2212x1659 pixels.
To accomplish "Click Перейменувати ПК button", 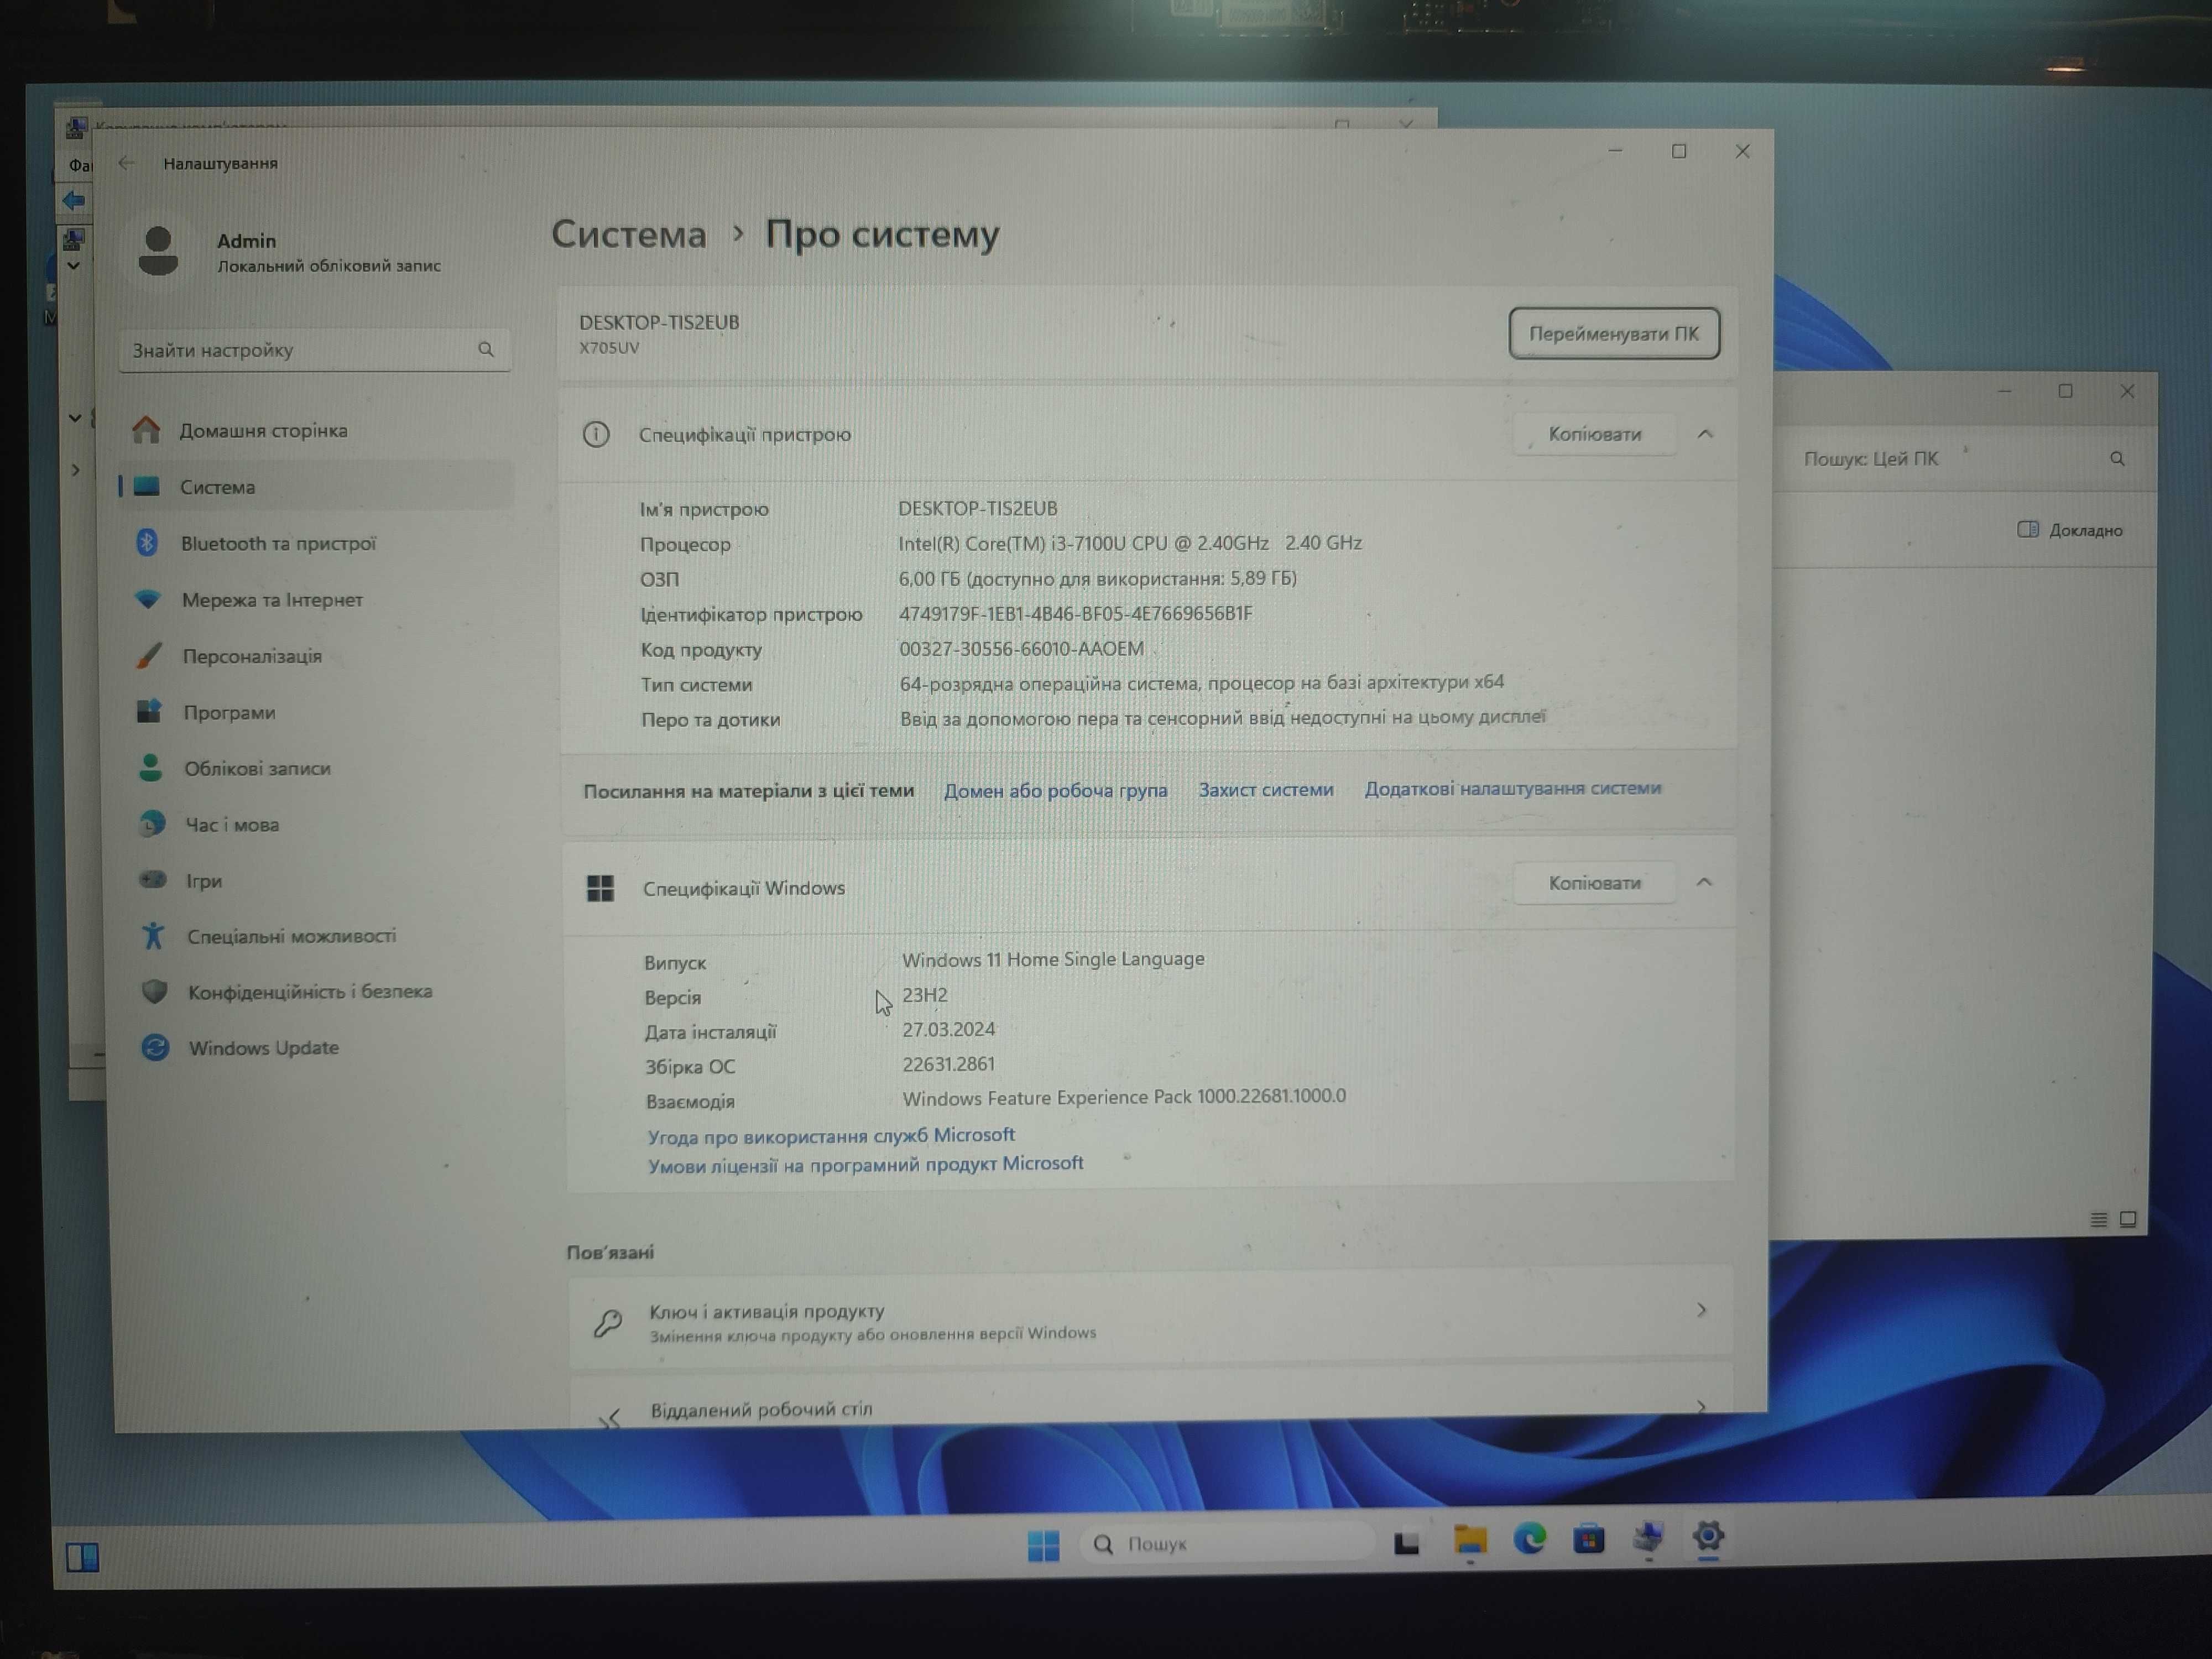I will tap(1614, 333).
